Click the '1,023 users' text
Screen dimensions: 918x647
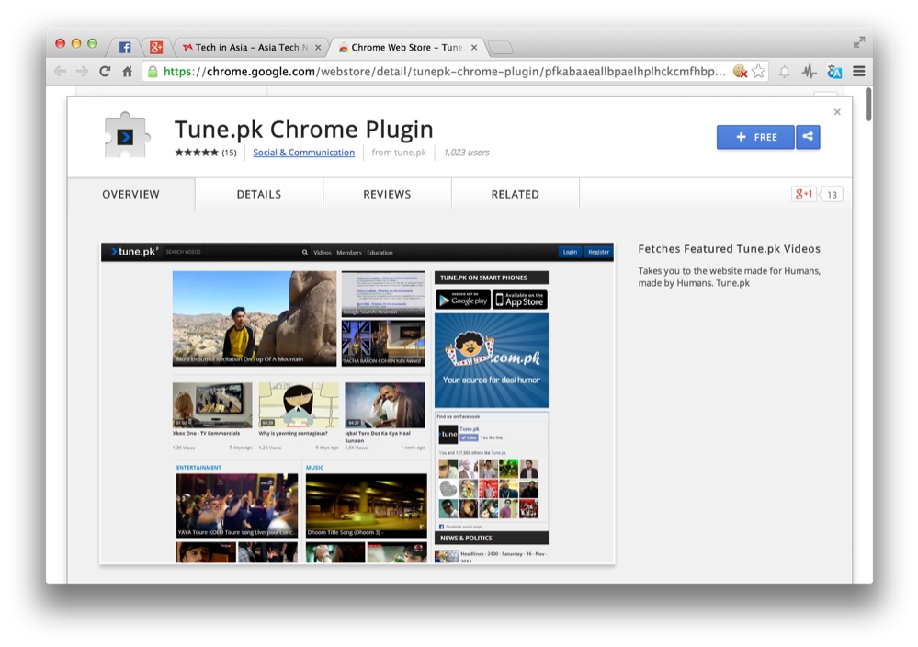(x=466, y=153)
